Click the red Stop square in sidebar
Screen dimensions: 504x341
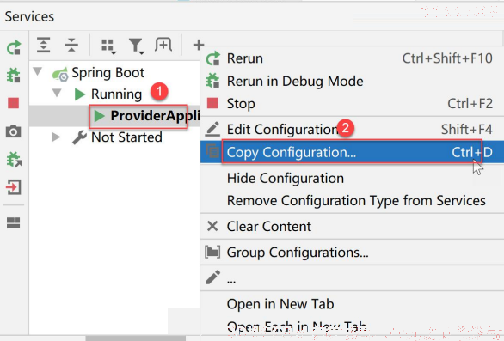pos(14,103)
